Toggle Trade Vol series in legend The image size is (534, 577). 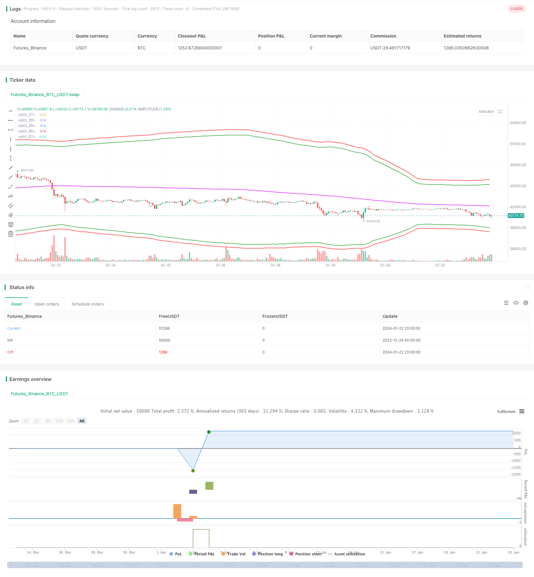point(233,554)
